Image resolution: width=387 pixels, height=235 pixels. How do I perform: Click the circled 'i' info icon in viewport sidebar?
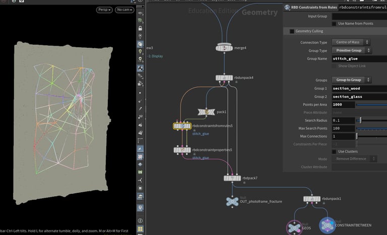(x=140, y=221)
